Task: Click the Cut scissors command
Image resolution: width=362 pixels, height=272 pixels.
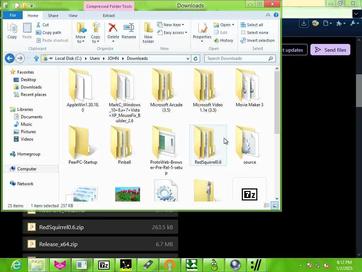Action: (42, 25)
